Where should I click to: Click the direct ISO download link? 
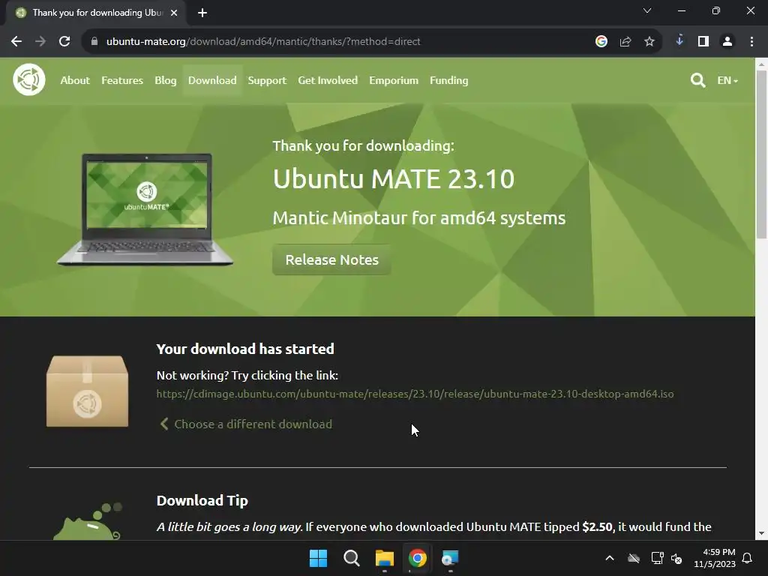[x=415, y=394]
